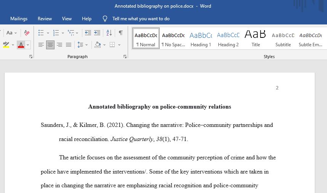This screenshot has height=193, width=327.
Task: Apply the Normal style
Action: pyautogui.click(x=146, y=39)
